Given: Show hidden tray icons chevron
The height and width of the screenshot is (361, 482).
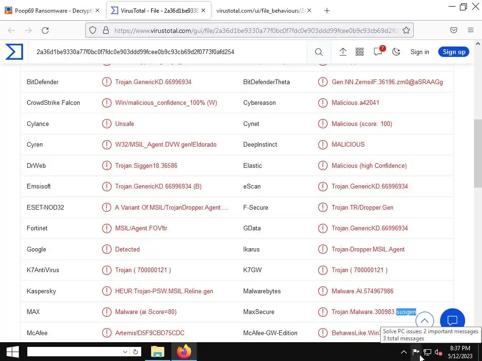Looking at the screenshot, I should coord(404,352).
